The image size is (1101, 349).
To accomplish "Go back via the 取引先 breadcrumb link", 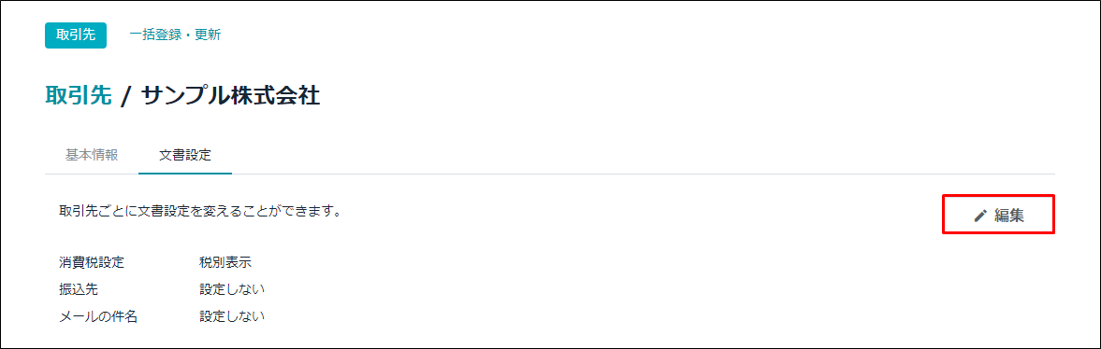I will pos(79,96).
